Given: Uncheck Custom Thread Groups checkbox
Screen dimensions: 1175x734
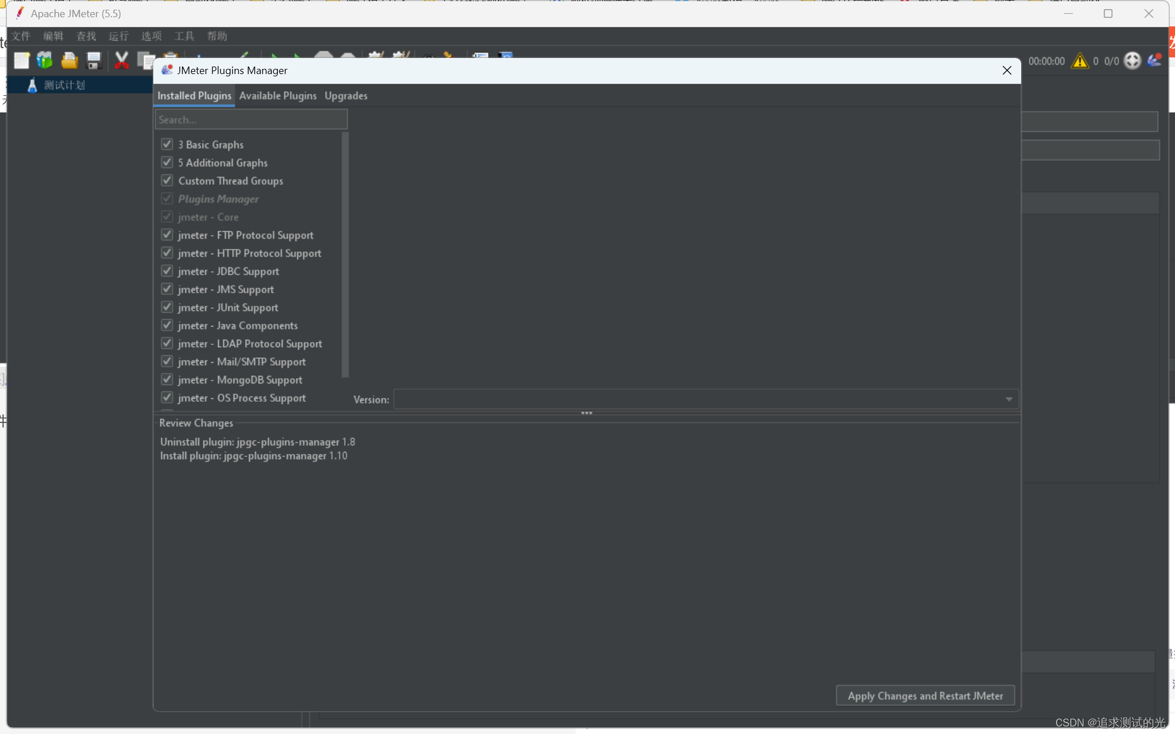Looking at the screenshot, I should coord(167,180).
